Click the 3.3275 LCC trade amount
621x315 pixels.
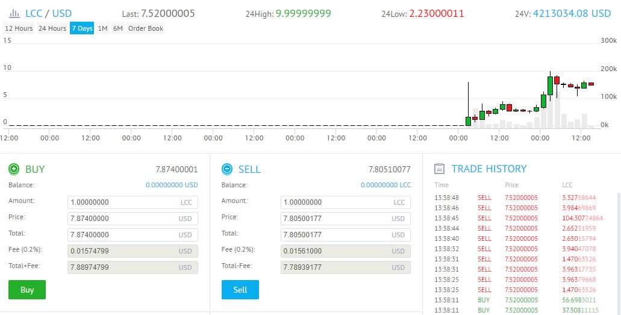[579, 198]
